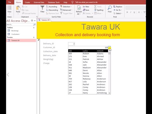Create a New record
The width and height of the screenshot is (152, 114).
click(86, 7)
